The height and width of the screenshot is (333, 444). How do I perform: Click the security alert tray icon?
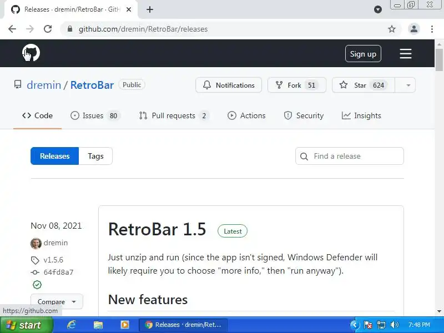click(368, 325)
